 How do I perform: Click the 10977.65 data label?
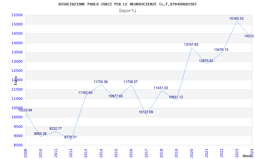click(116, 96)
